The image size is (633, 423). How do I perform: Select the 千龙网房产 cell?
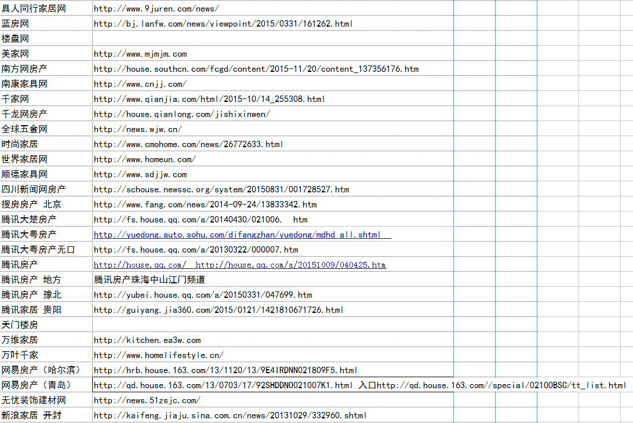(x=46, y=114)
